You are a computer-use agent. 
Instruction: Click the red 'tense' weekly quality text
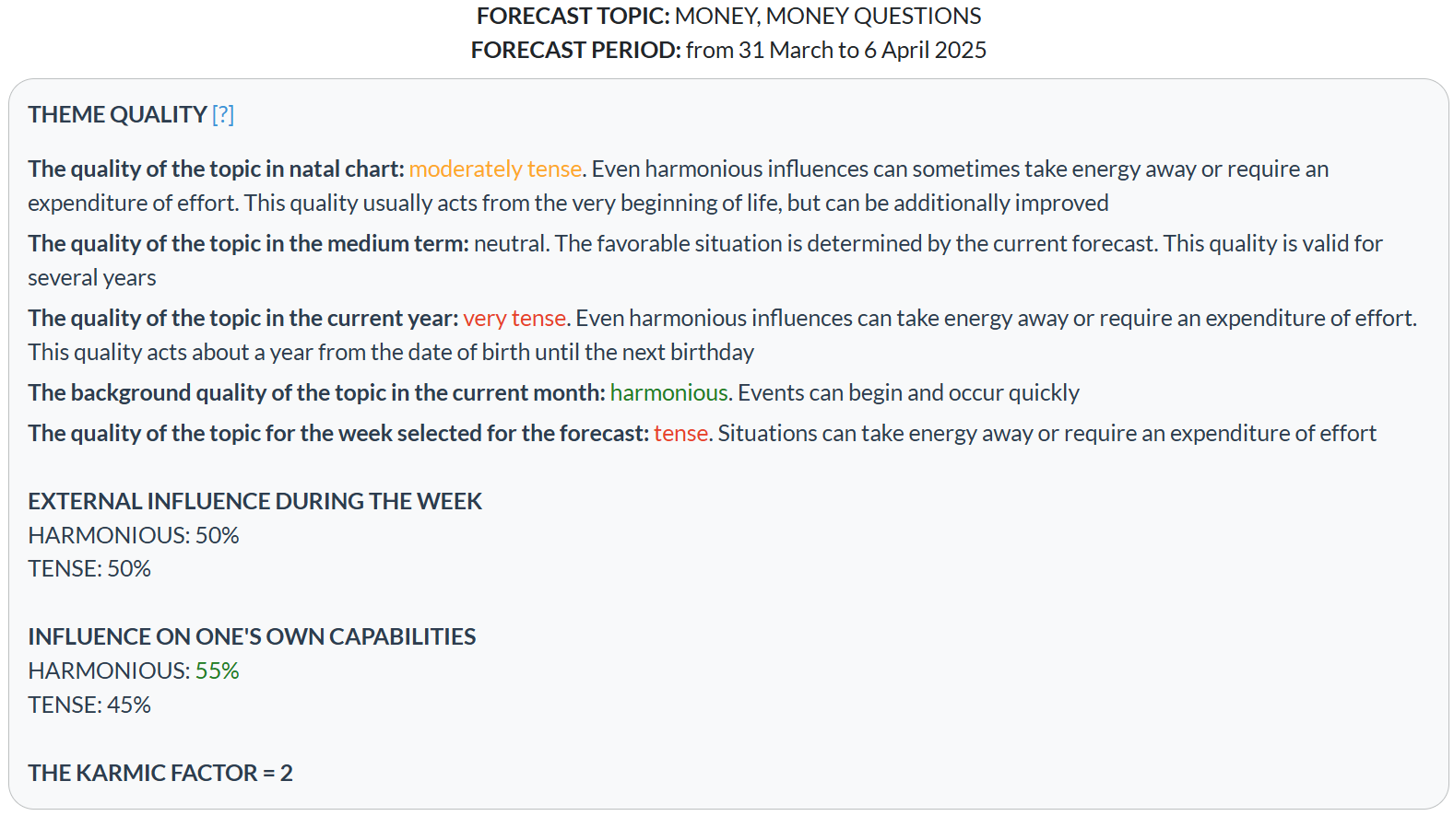point(681,434)
